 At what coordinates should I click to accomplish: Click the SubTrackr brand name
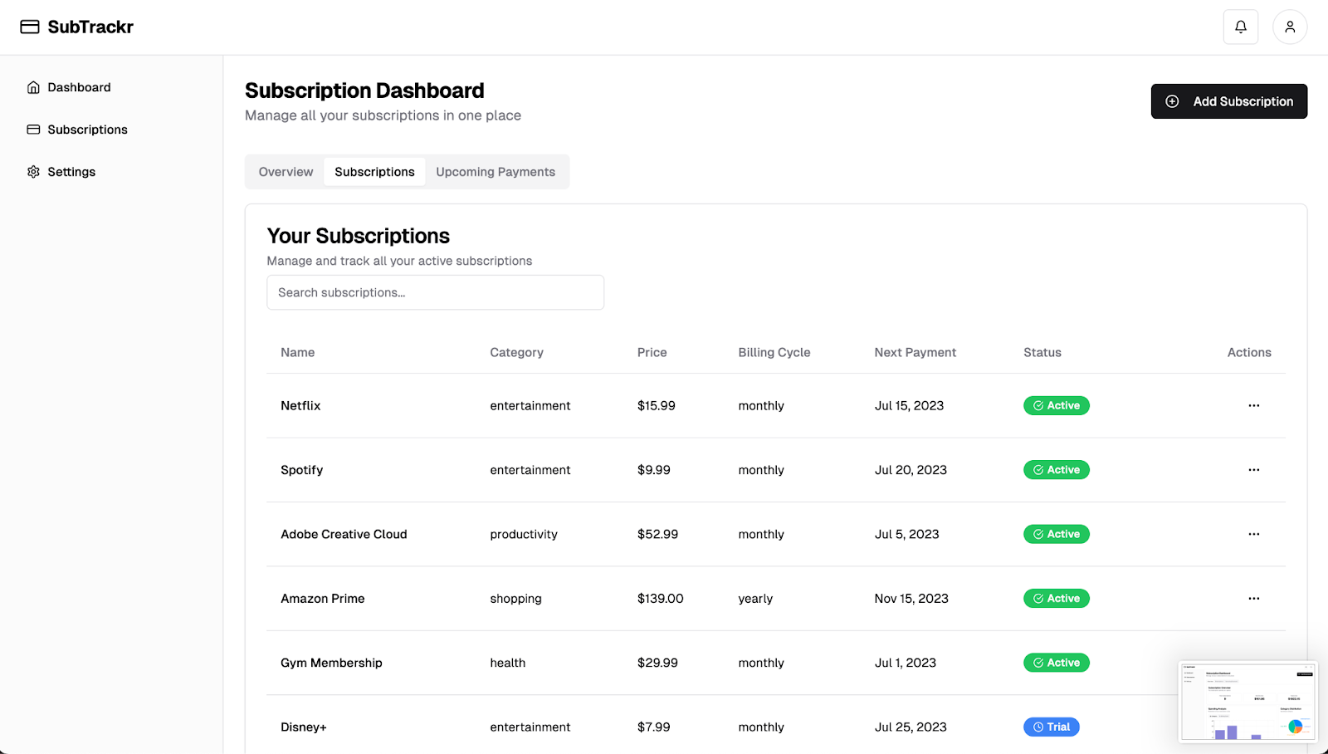(90, 27)
